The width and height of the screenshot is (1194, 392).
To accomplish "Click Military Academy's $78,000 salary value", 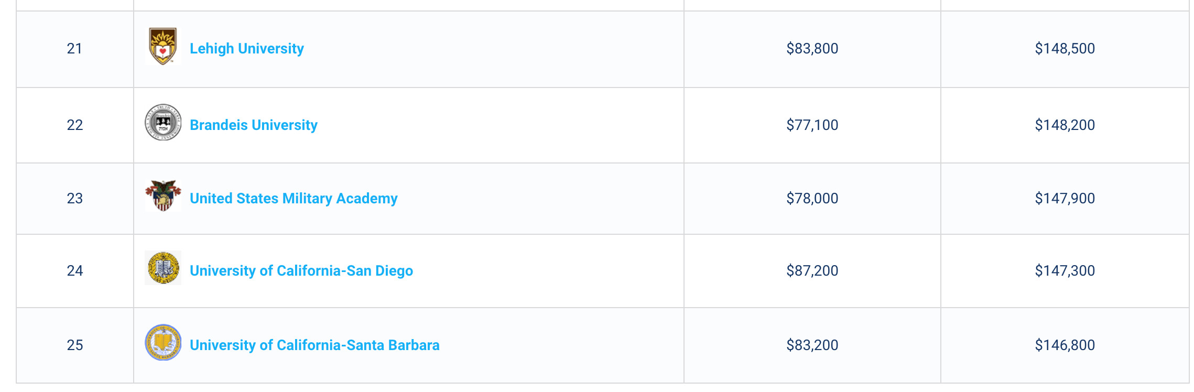I will pyautogui.click(x=812, y=199).
